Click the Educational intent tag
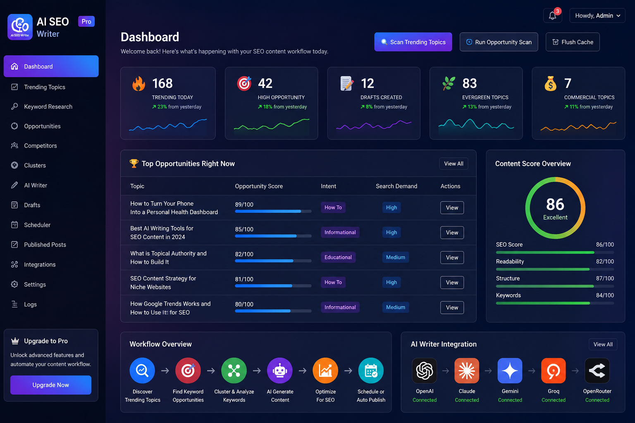 click(x=338, y=257)
